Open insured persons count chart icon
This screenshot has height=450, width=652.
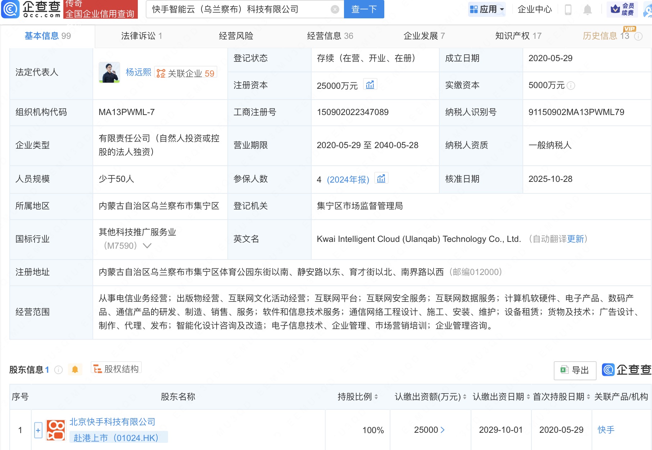coord(381,179)
